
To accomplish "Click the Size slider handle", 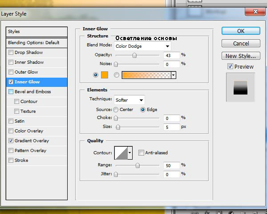I will point(118,127).
